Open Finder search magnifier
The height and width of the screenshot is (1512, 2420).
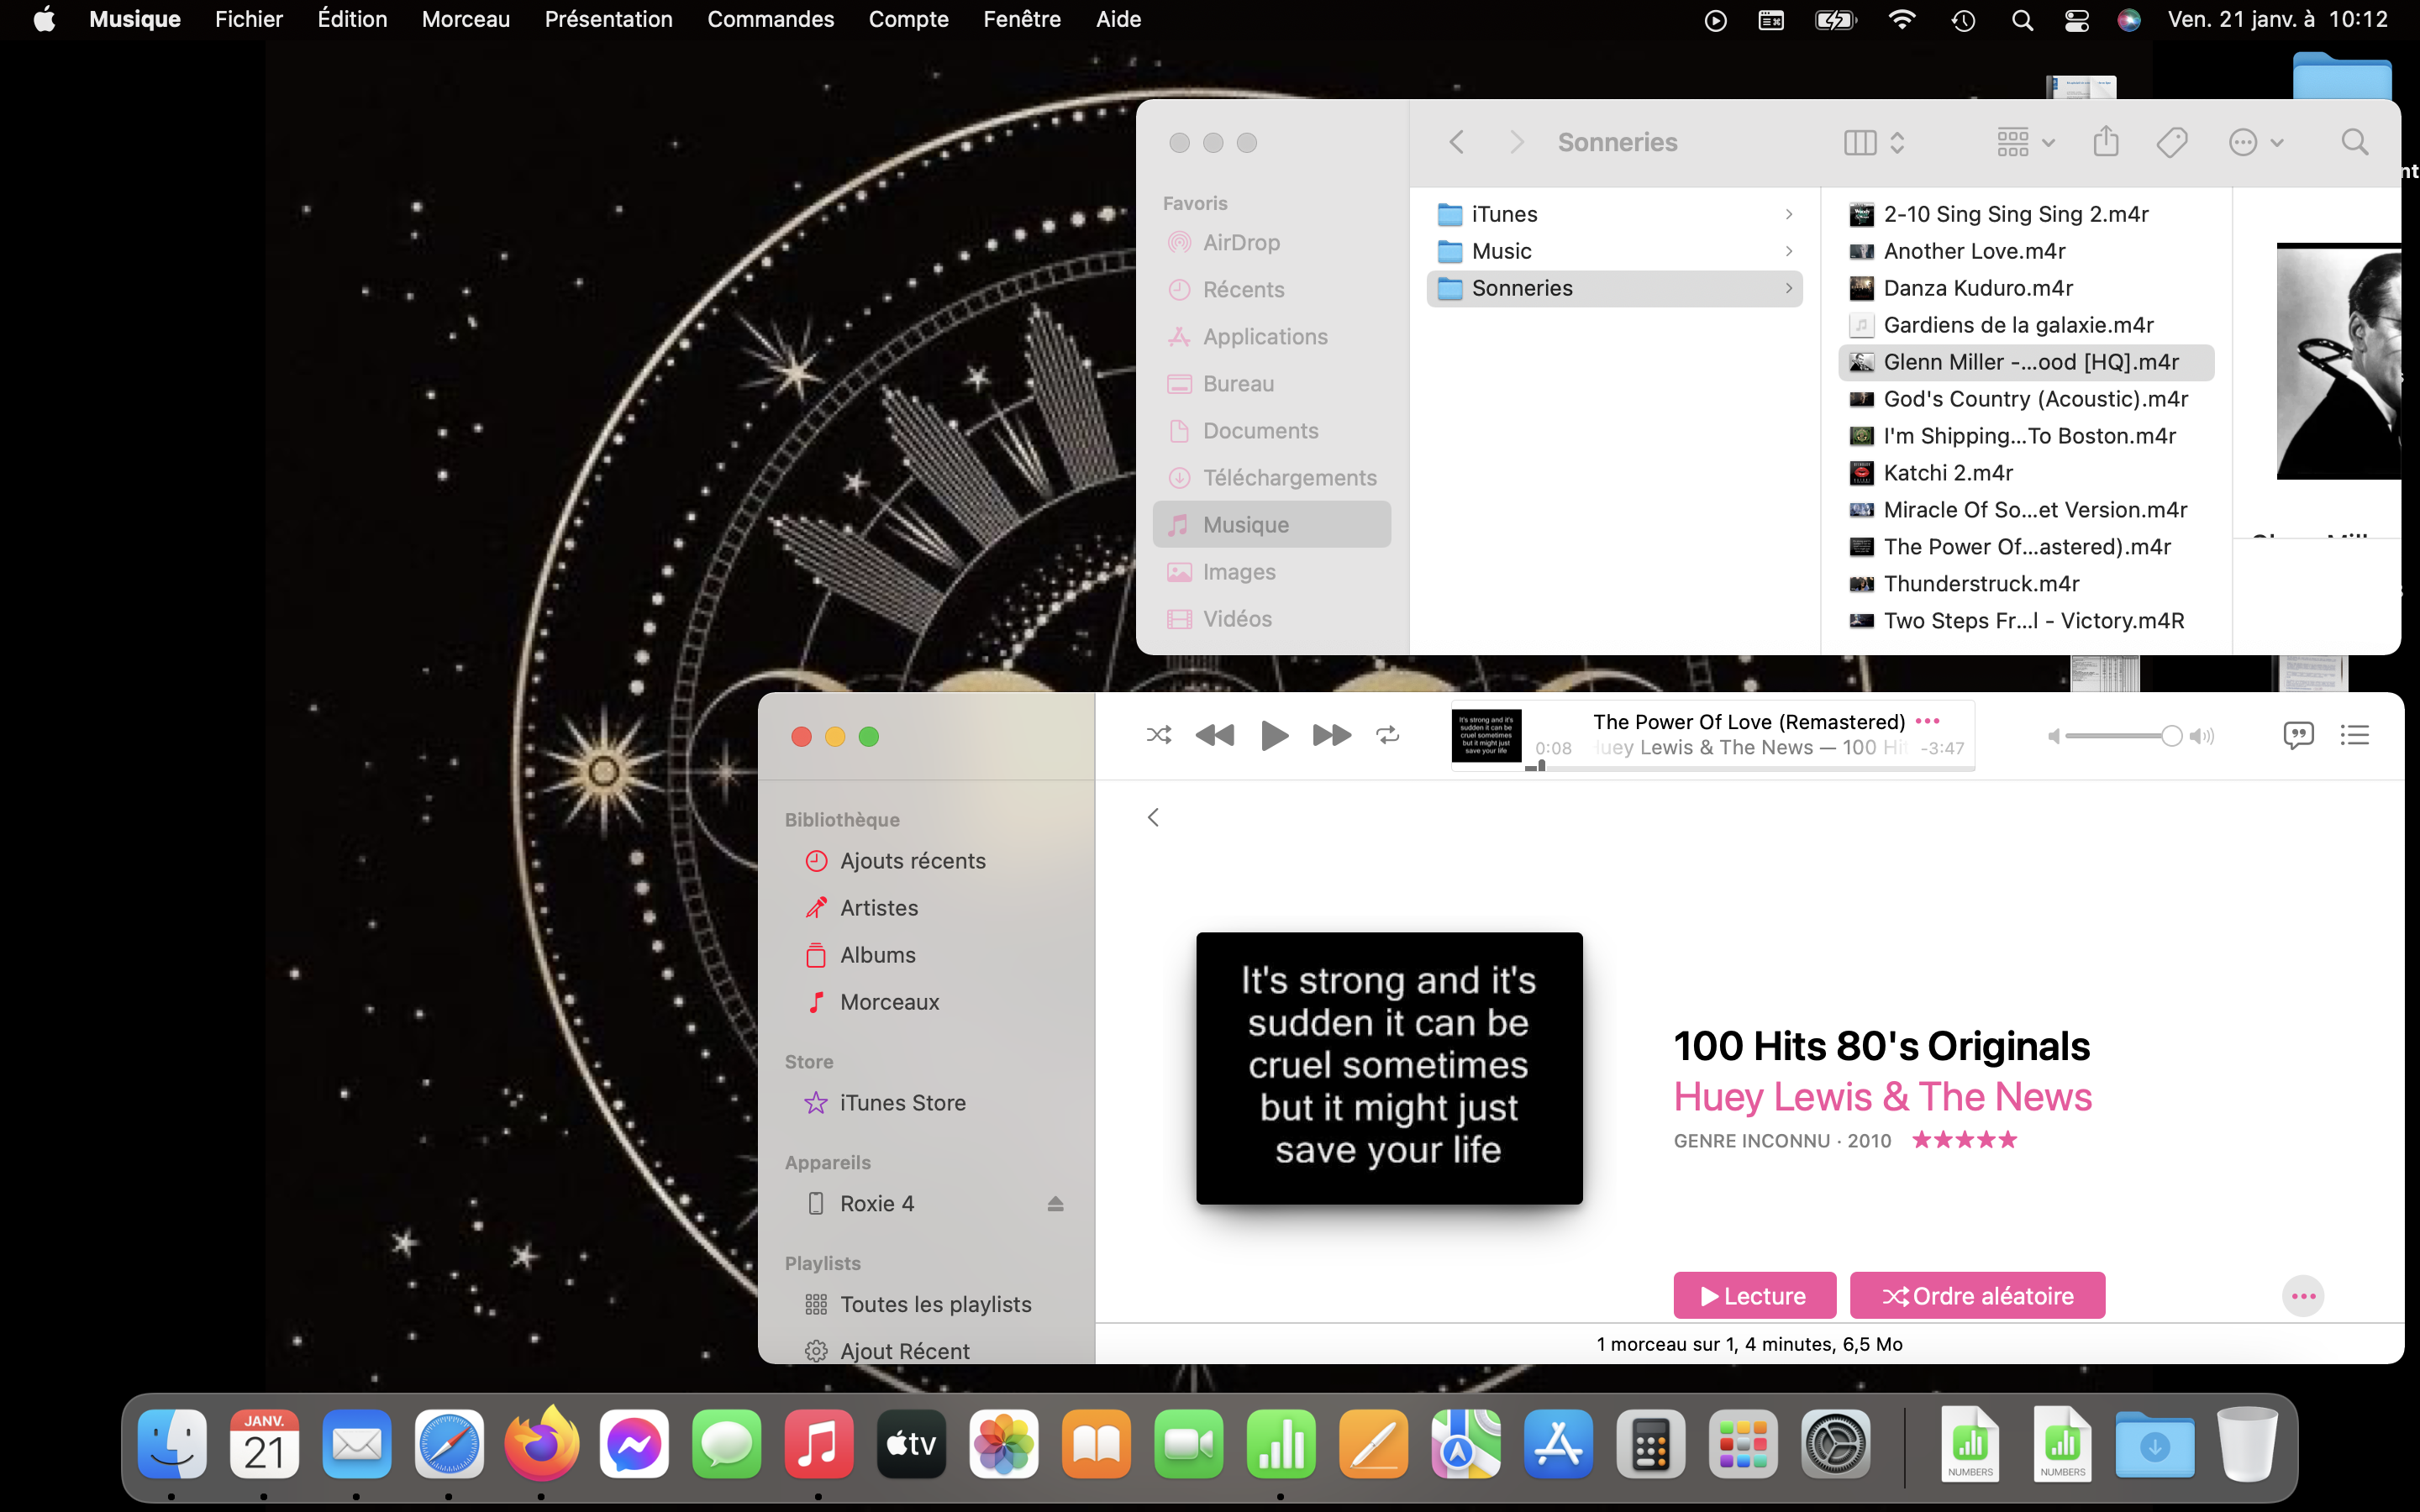point(2355,142)
